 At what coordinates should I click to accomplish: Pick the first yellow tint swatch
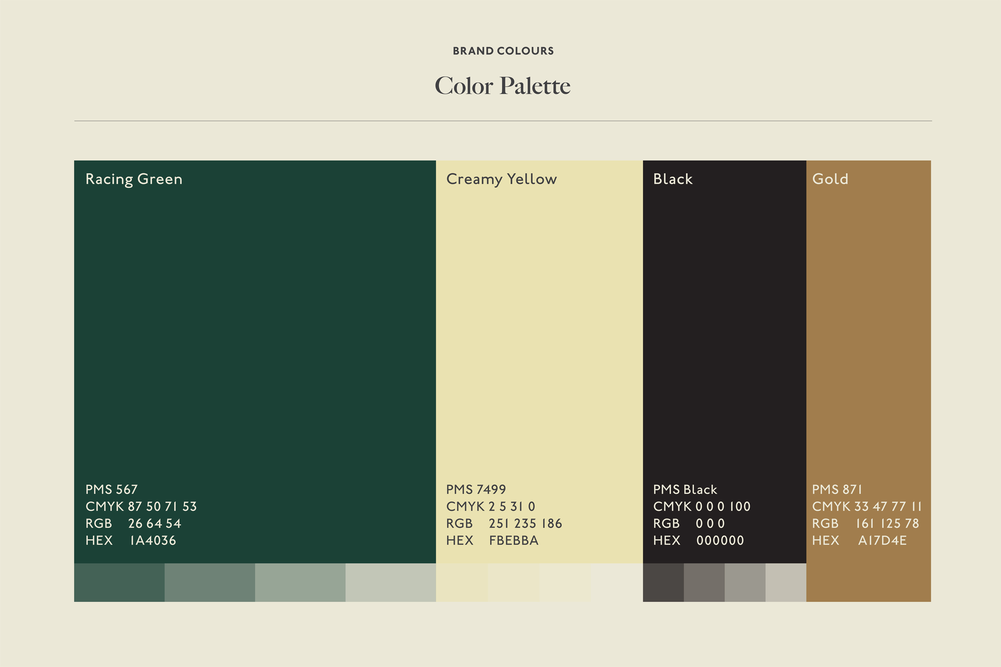462,582
